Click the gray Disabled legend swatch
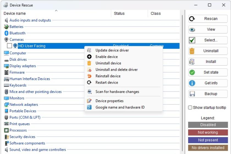Viewport: 231px width, 154px height. pos(208,125)
